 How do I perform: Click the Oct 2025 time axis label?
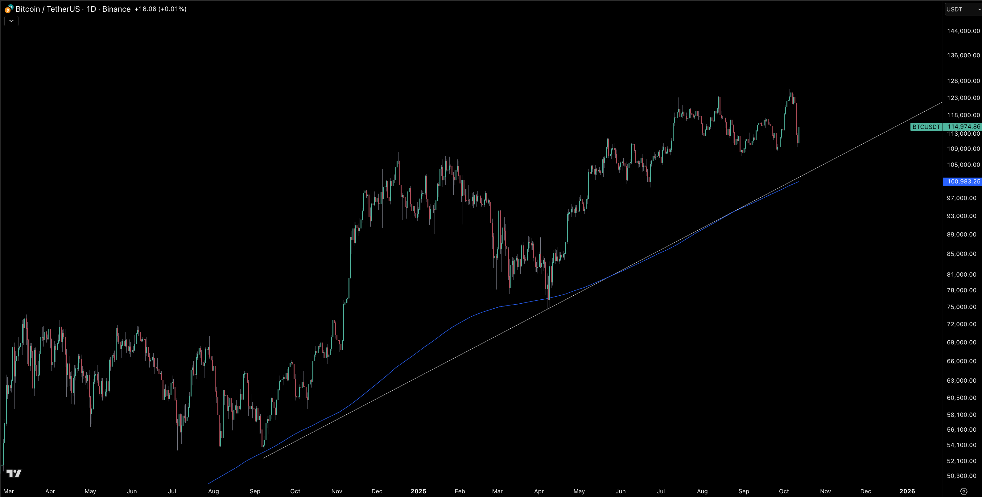(x=784, y=491)
